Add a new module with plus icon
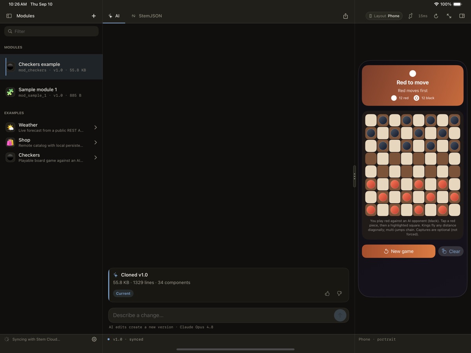Viewport: 471px width, 353px height. [x=94, y=16]
